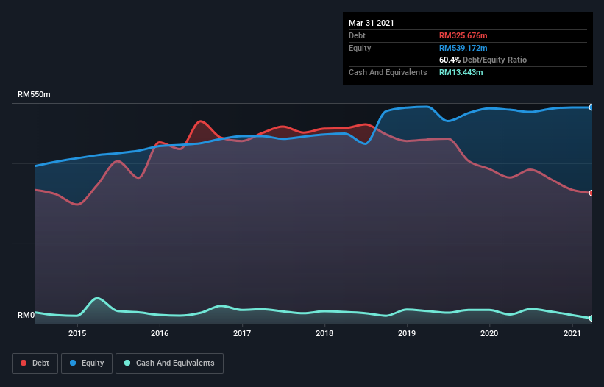Click the RM539.172m equity value
This screenshot has height=387, width=604.
click(463, 48)
